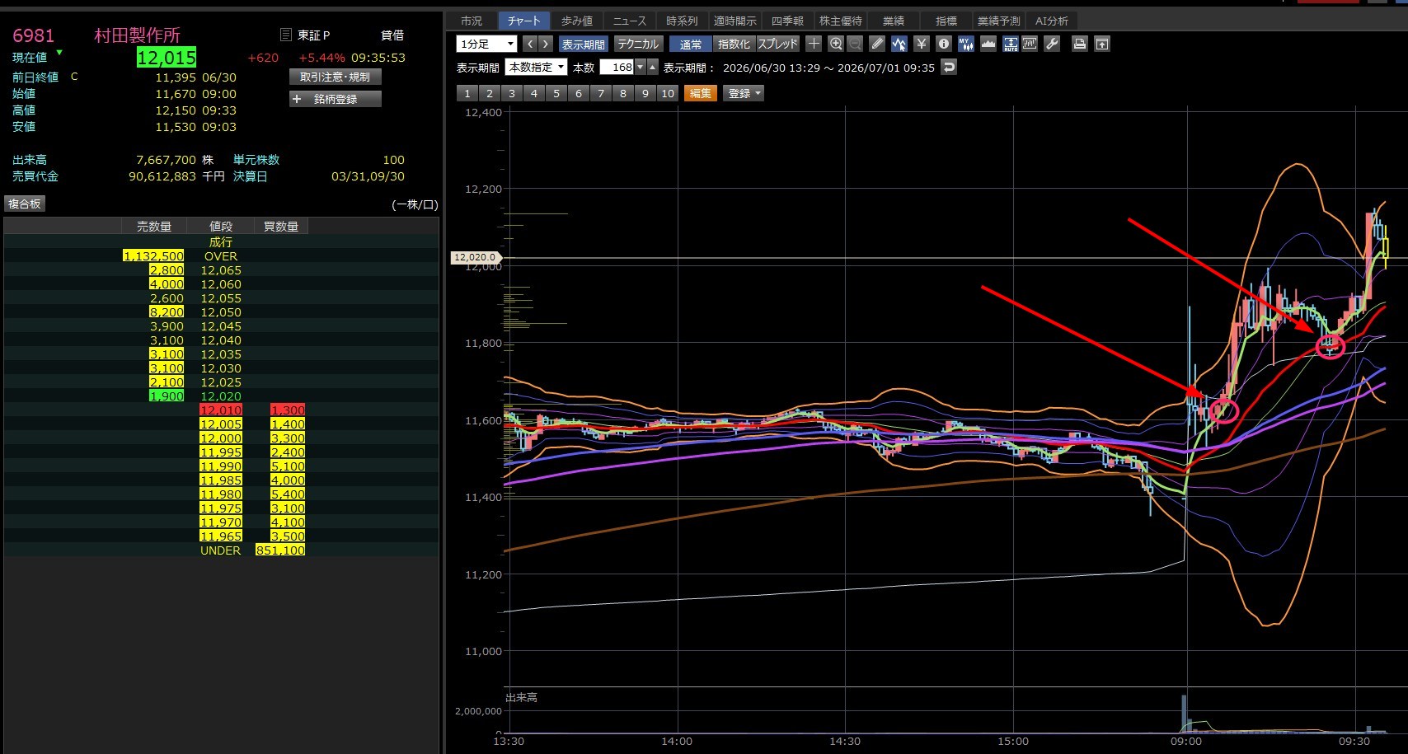Open the 本数指定 period type dropdown
Screen dimensions: 1408x754
[537, 68]
